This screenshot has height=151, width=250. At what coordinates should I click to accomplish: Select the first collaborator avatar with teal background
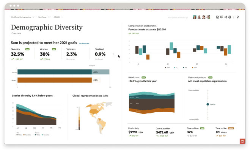[x=195, y=17]
